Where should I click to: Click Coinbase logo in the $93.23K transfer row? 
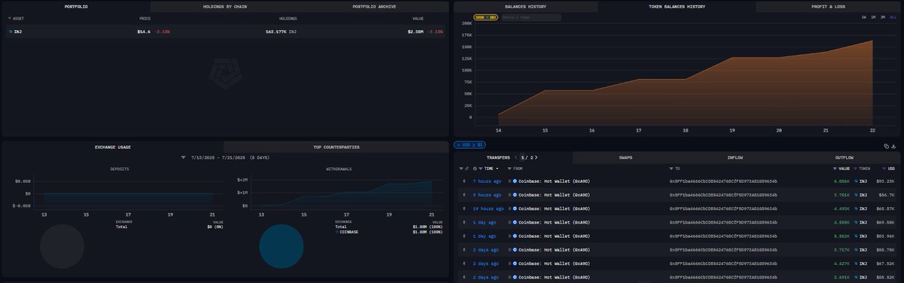click(515, 181)
